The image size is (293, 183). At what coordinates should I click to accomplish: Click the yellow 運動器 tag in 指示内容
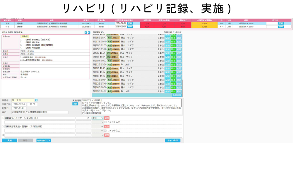click(x=24, y=37)
